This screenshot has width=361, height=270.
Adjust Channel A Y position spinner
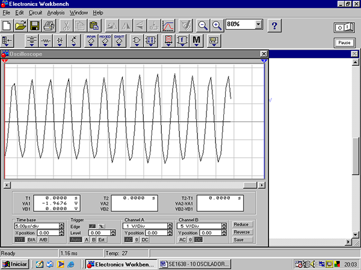click(170, 233)
